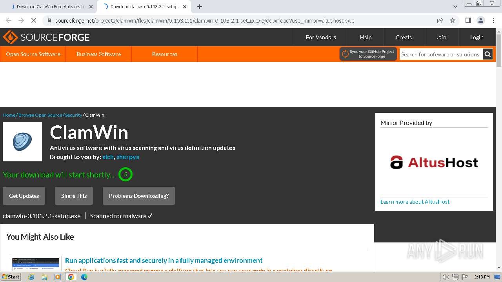The height and width of the screenshot is (282, 502).
Task: Click the Home breadcrumb link
Action: tap(9, 115)
